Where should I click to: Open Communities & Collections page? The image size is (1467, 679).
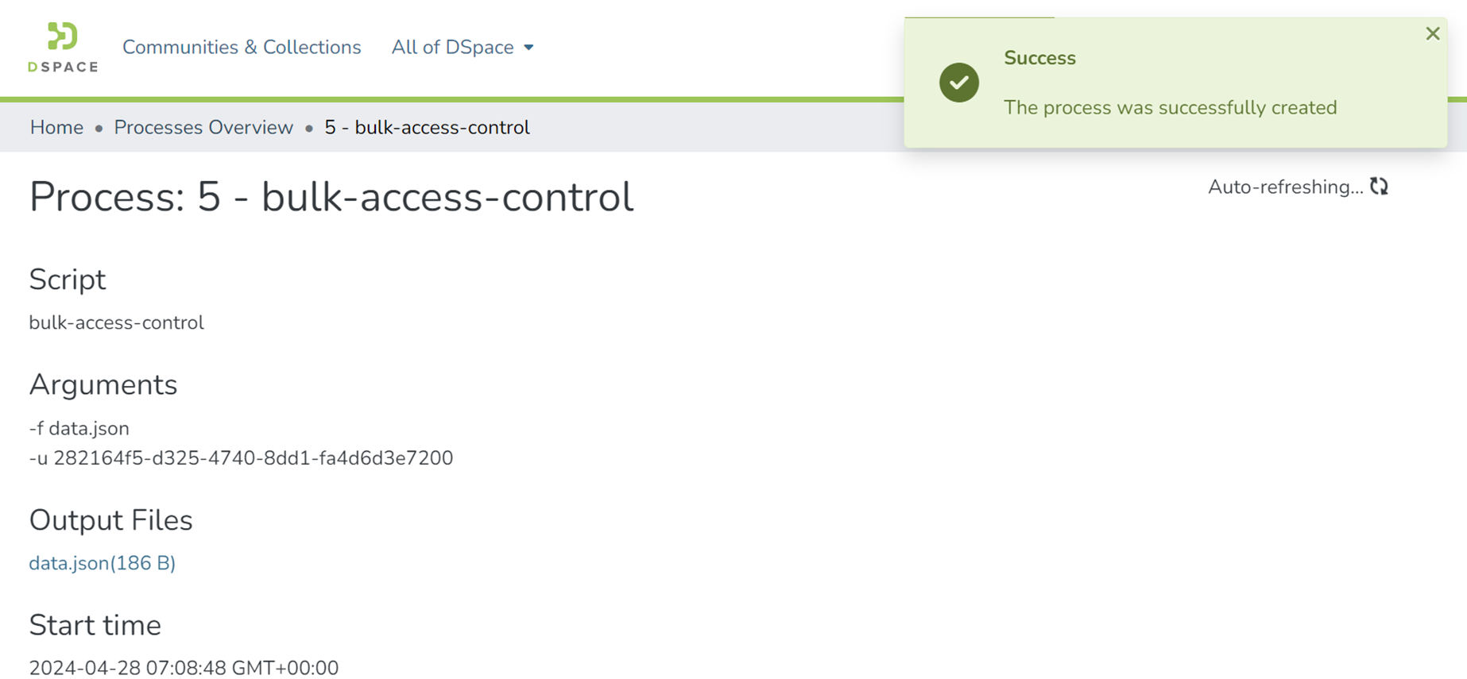(242, 48)
